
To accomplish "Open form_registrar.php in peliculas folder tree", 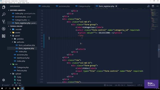I will click(x=26, y=48).
